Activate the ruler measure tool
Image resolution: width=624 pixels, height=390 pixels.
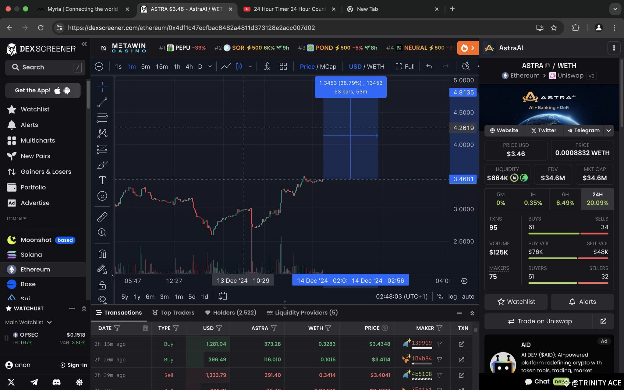(x=102, y=217)
